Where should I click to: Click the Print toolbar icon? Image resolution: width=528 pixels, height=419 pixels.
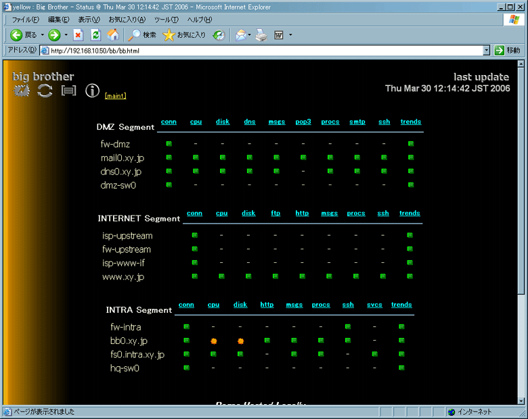click(261, 35)
